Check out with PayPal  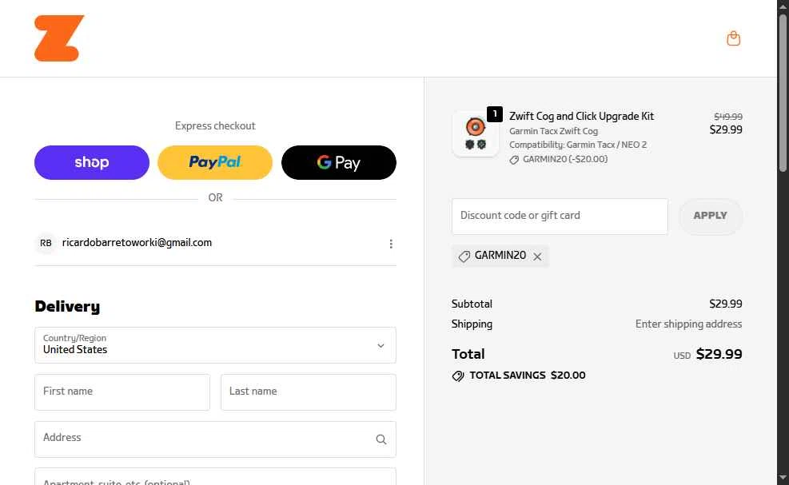[215, 163]
